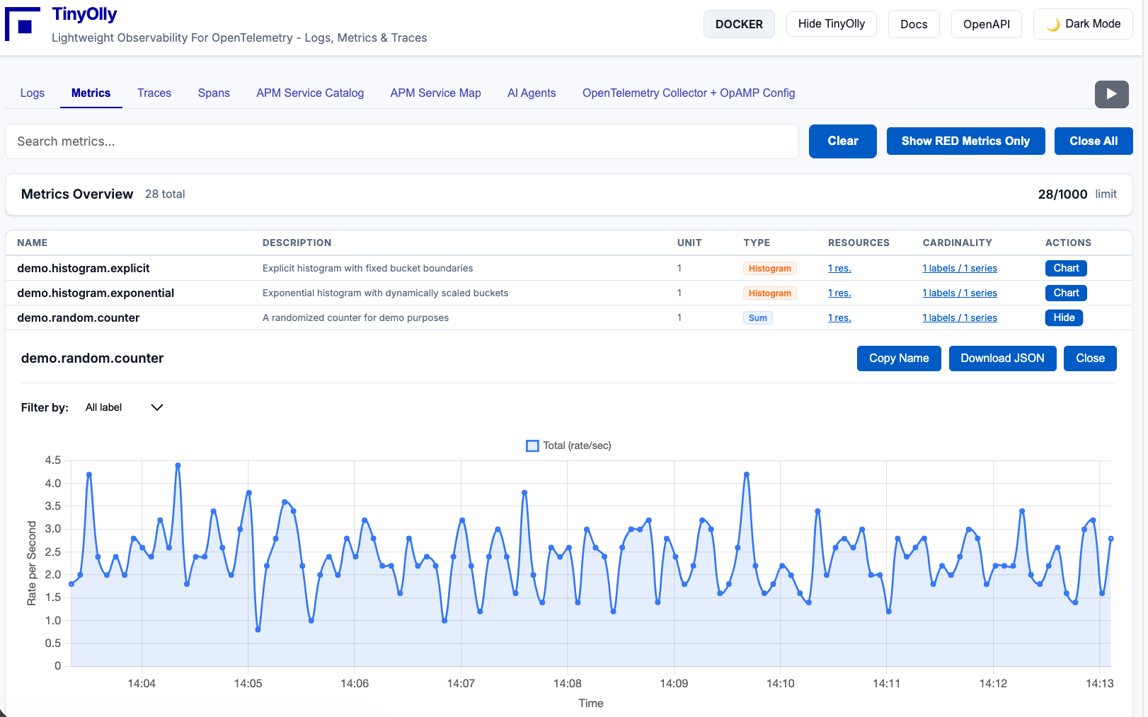Open the Traces tab
The image size is (1148, 717).
coord(154,93)
